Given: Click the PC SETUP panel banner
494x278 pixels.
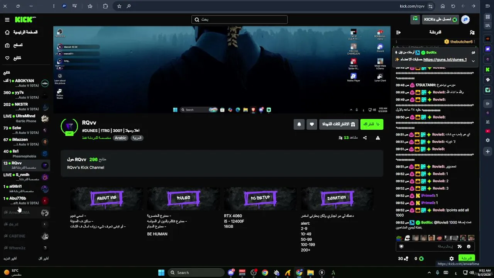Looking at the screenshot, I should pos(261,198).
